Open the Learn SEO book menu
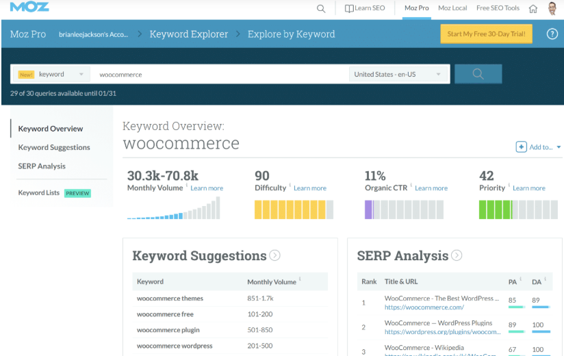 pyautogui.click(x=365, y=8)
